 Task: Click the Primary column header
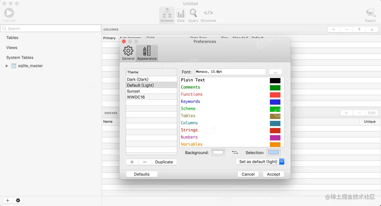coord(110,38)
